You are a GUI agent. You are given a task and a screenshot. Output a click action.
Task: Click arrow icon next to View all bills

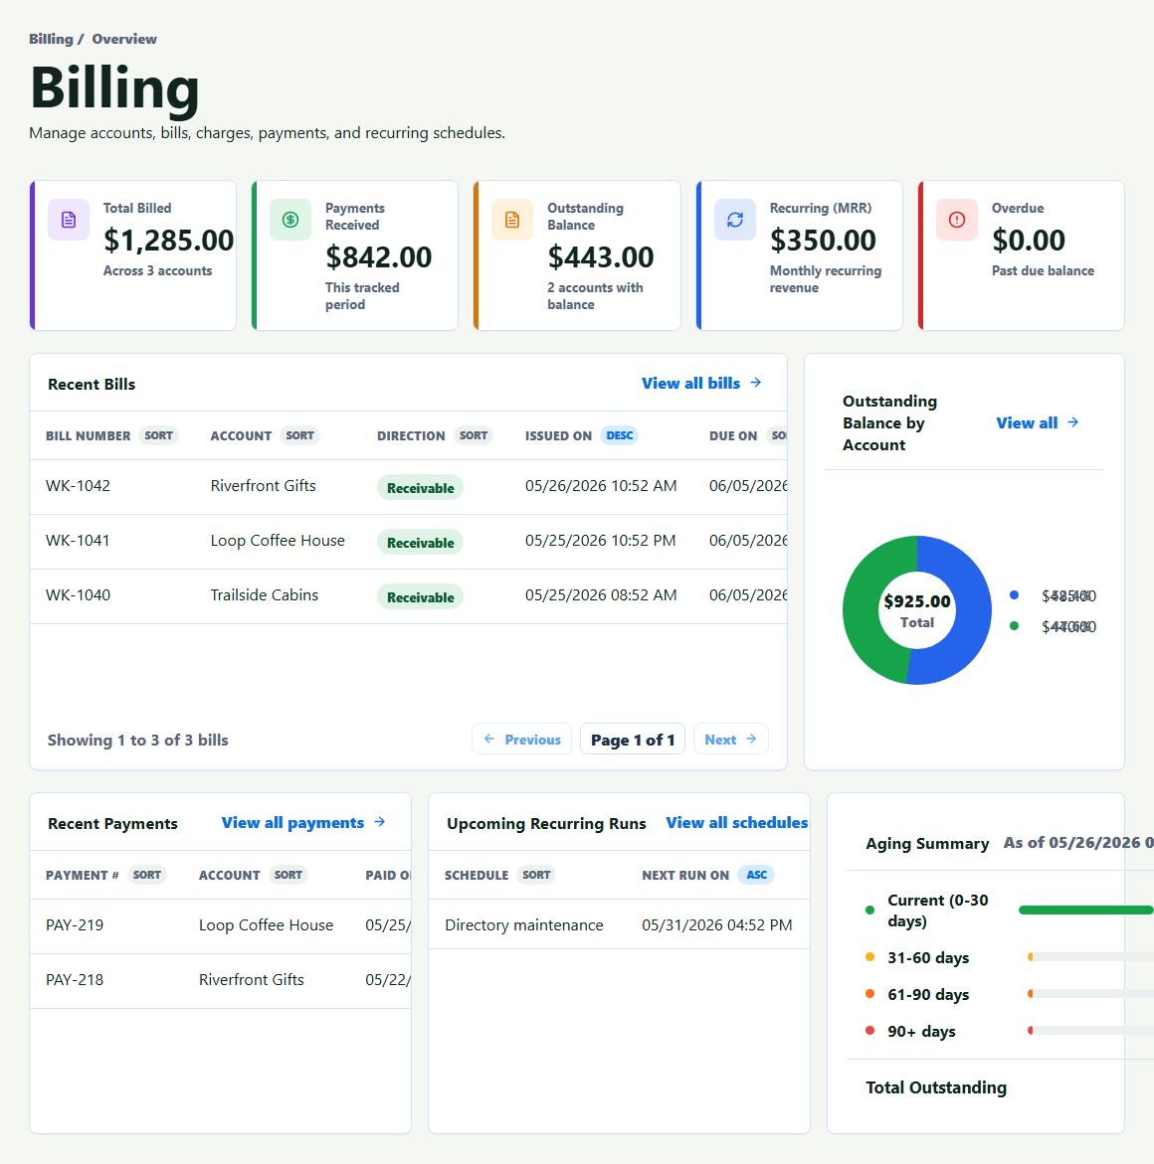756,383
